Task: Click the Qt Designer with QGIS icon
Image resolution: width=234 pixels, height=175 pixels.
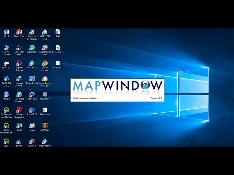Action: coord(6,113)
